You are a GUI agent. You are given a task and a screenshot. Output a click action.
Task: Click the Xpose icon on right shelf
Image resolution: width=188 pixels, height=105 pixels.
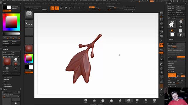point(161,94)
